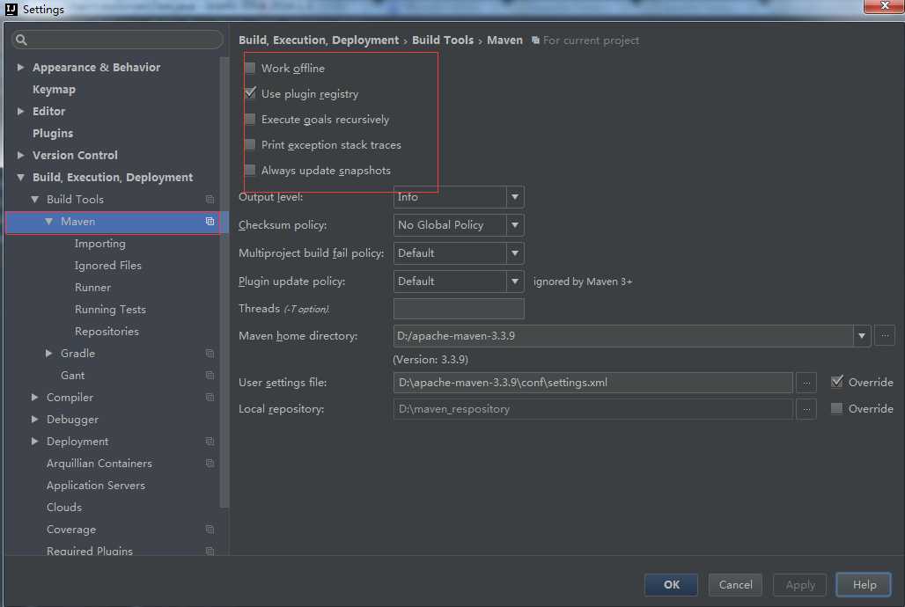Click project-level icon beside Deployment
Image resolution: width=905 pixels, height=607 pixels.
[x=210, y=442]
